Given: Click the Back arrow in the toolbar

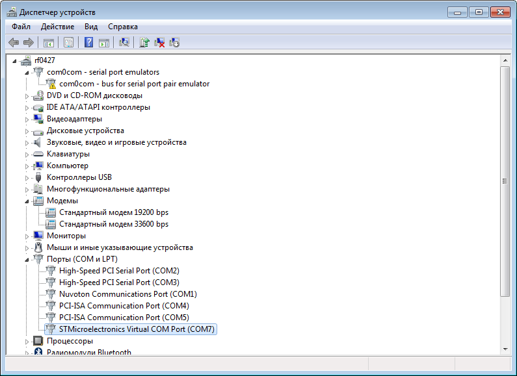Looking at the screenshot, I should click(14, 42).
